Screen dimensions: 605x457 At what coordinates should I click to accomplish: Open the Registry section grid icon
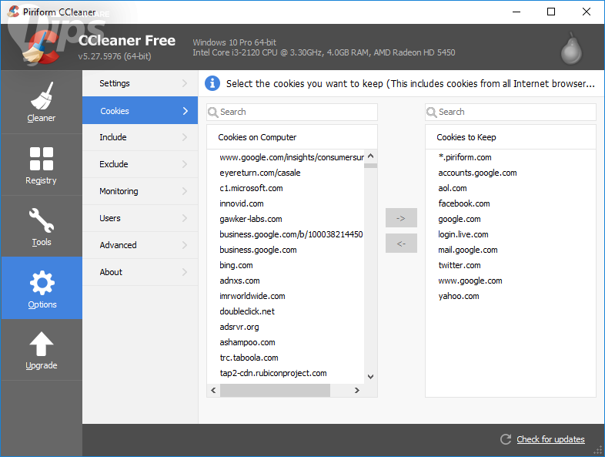42,158
